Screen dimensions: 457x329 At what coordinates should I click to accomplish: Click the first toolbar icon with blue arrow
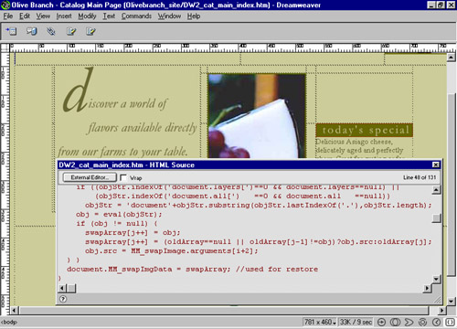(x=11, y=31)
